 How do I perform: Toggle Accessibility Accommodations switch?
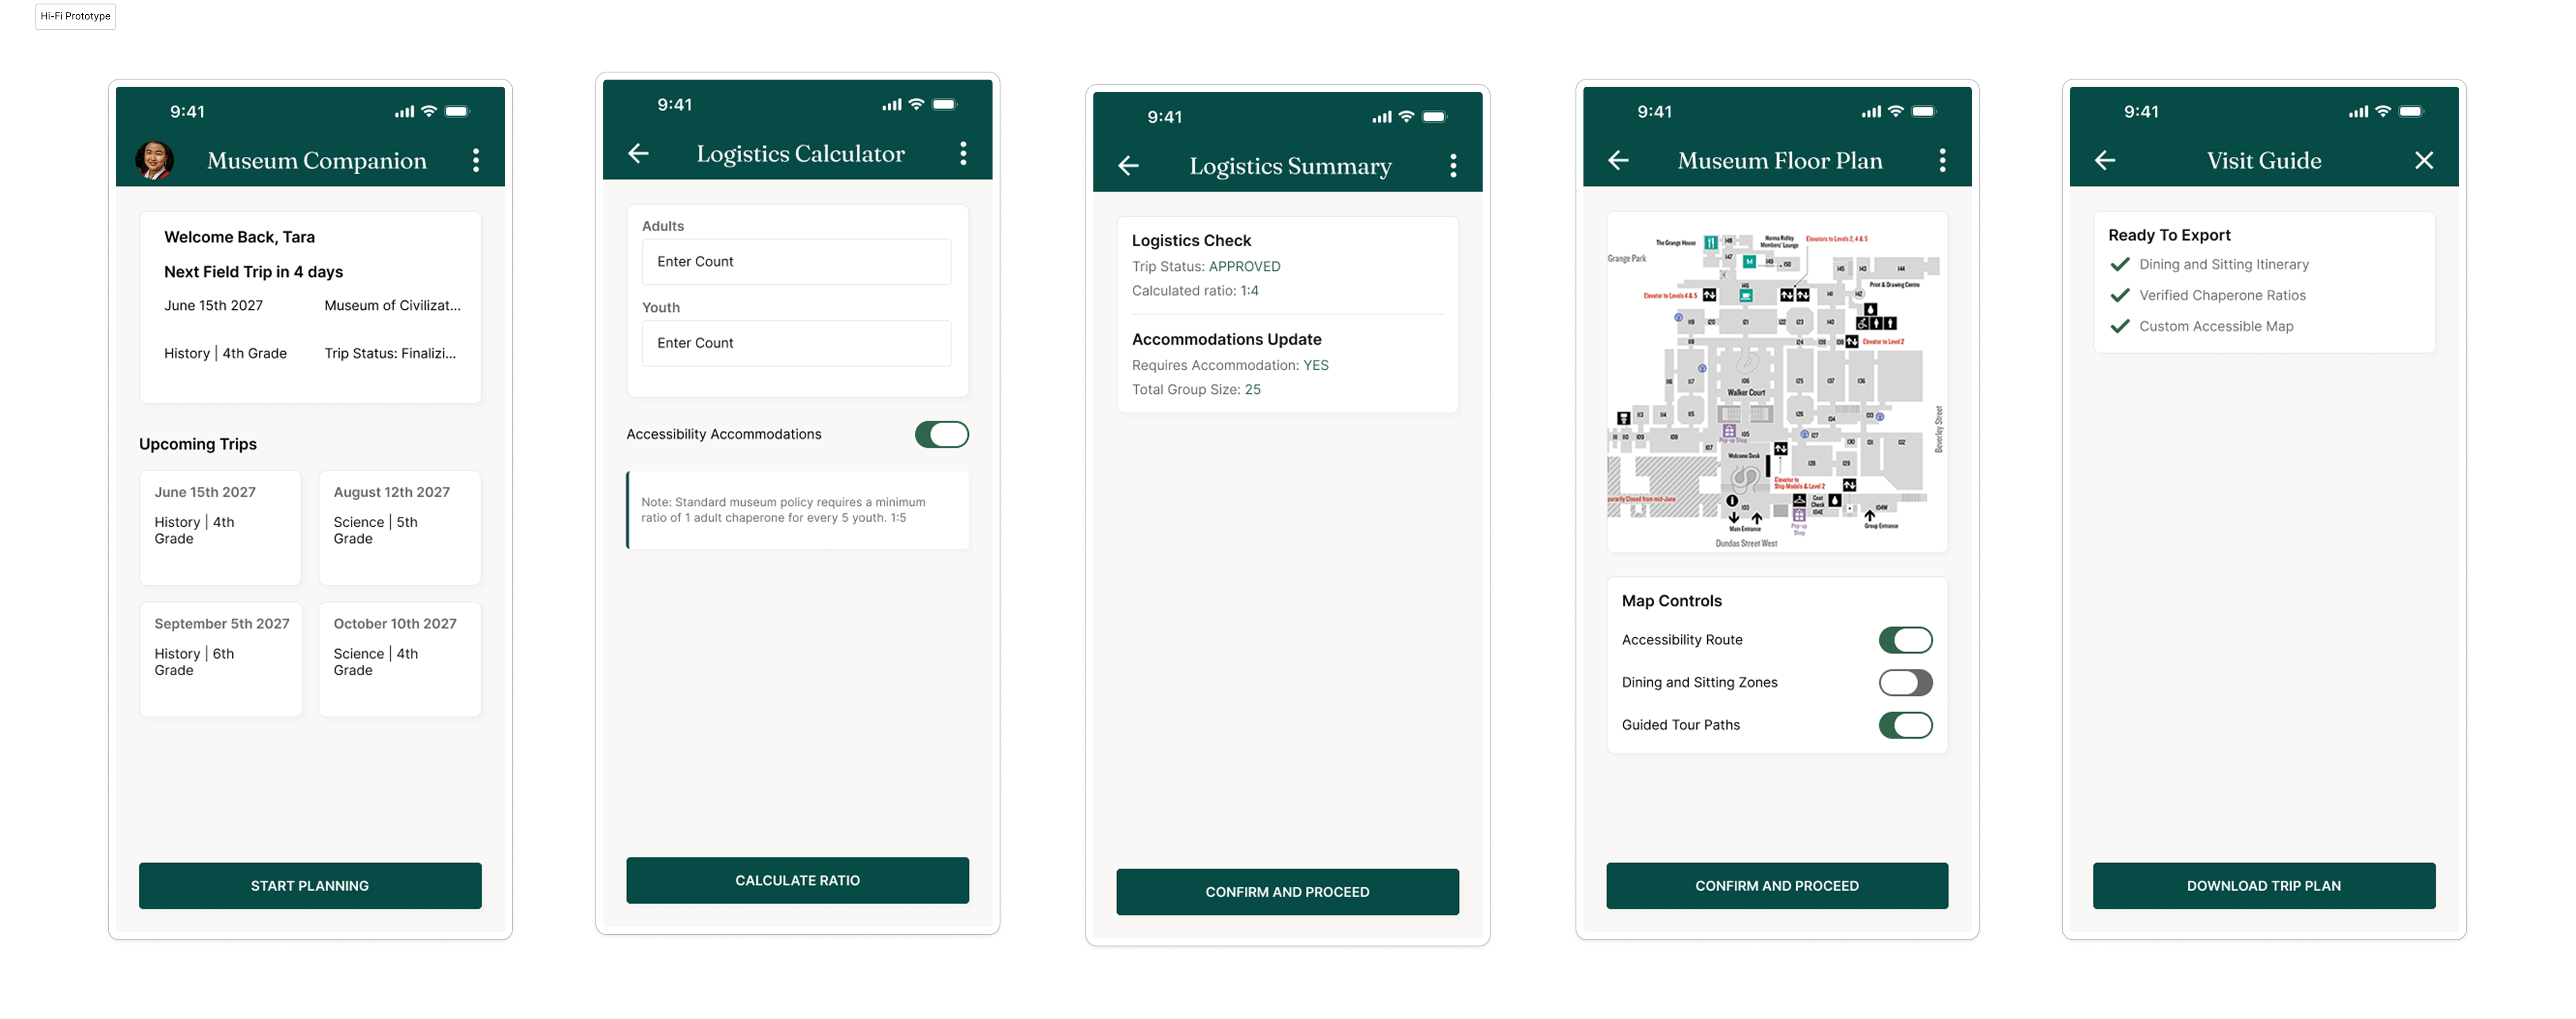(941, 434)
